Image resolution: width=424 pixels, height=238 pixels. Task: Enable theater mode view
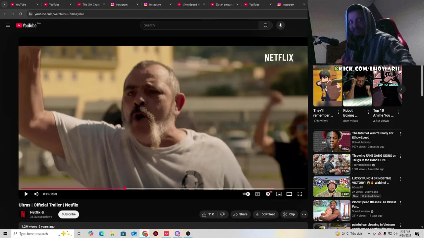pyautogui.click(x=289, y=194)
